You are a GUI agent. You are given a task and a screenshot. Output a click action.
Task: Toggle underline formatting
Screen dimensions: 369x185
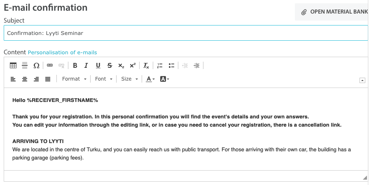pos(98,65)
